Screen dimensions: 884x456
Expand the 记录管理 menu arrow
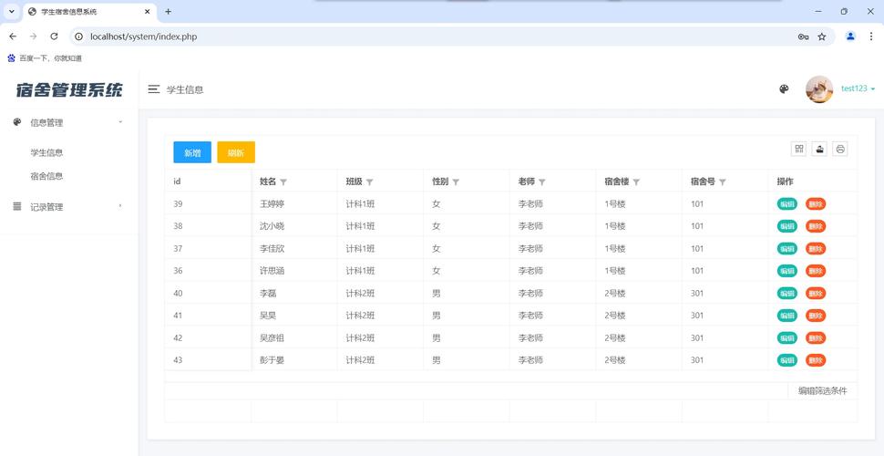click(120, 206)
